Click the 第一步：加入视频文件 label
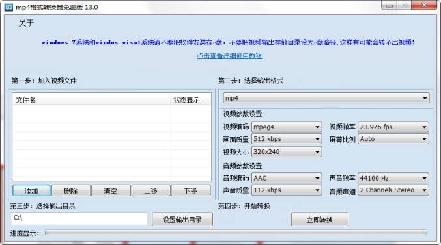 coord(44,81)
